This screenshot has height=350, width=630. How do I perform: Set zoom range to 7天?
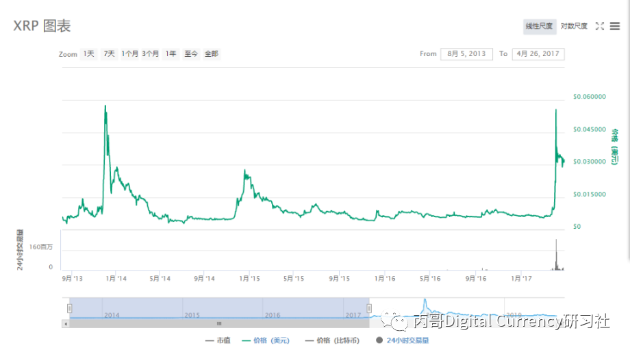coord(109,53)
